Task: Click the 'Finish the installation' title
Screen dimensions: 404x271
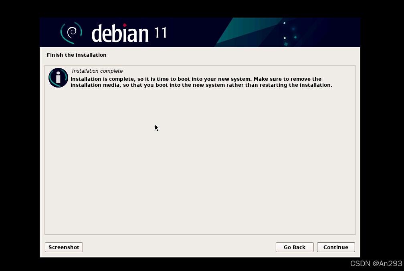Action: (x=77, y=55)
